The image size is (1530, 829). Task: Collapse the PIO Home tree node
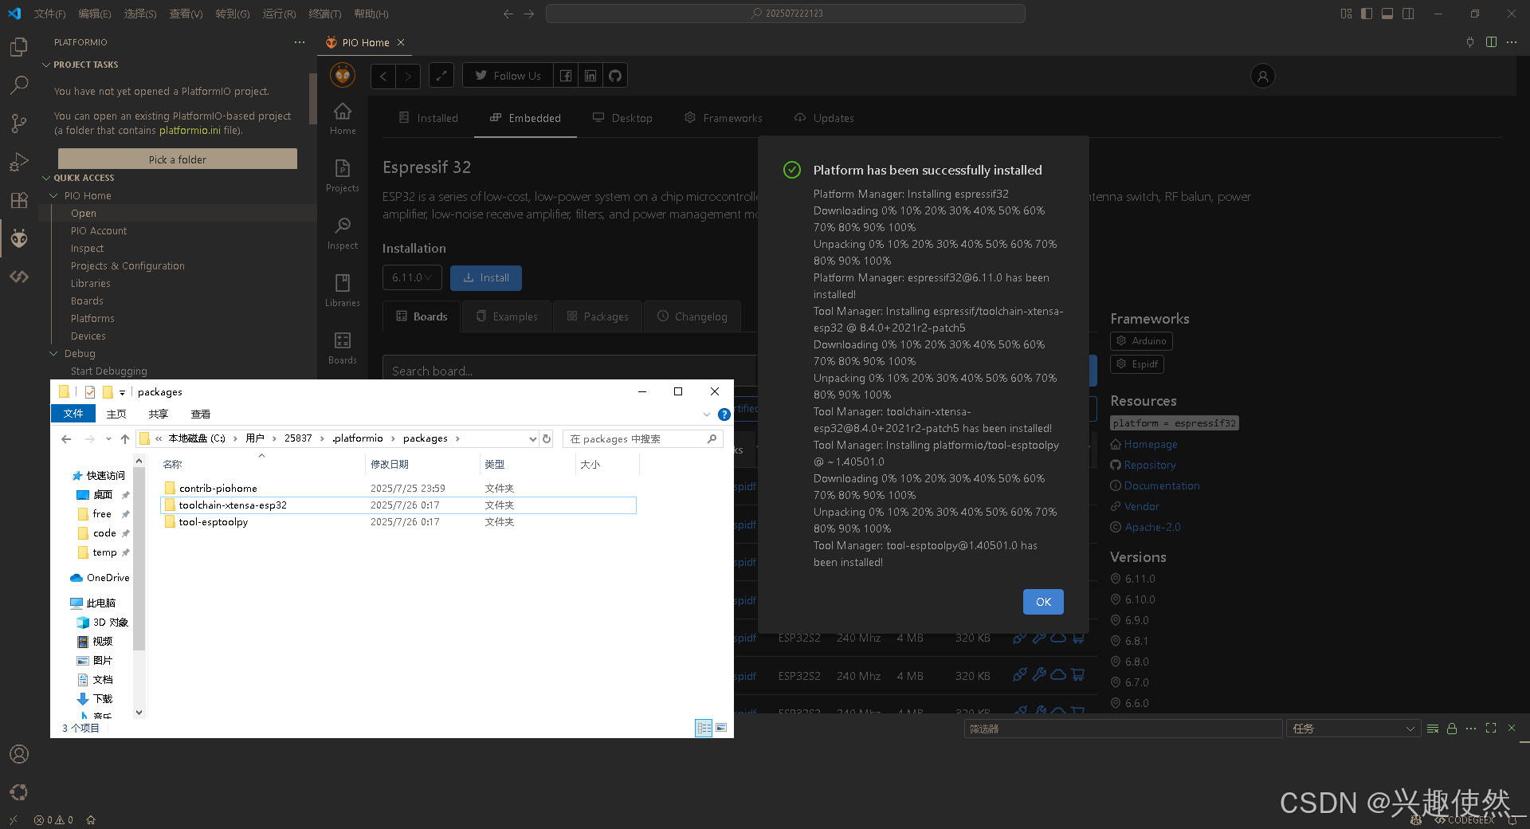(53, 195)
